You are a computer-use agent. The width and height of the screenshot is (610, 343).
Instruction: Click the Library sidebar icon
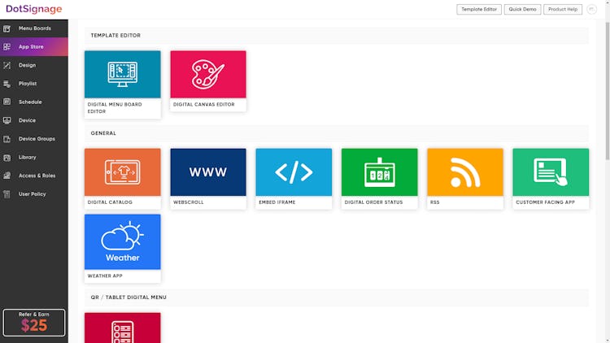(x=7, y=158)
